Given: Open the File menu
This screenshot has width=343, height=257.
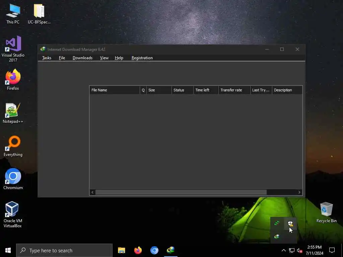Looking at the screenshot, I should coord(62,58).
